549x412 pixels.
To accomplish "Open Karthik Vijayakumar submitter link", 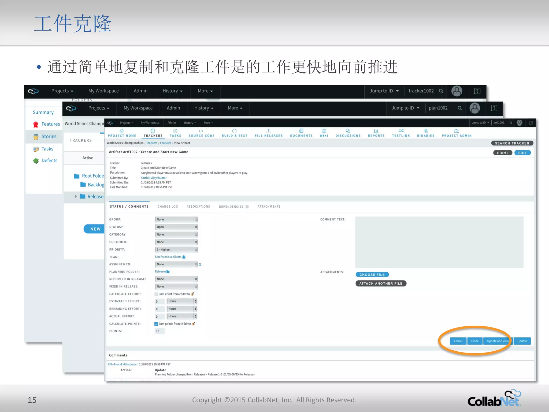I will [x=153, y=178].
